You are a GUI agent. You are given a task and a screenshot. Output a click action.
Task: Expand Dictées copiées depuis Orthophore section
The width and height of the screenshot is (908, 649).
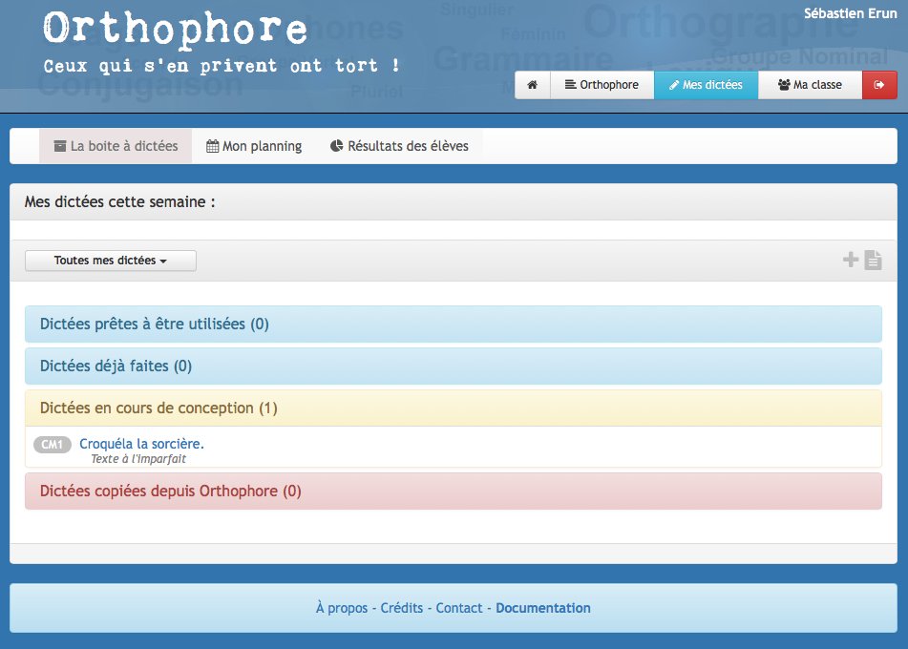click(454, 491)
